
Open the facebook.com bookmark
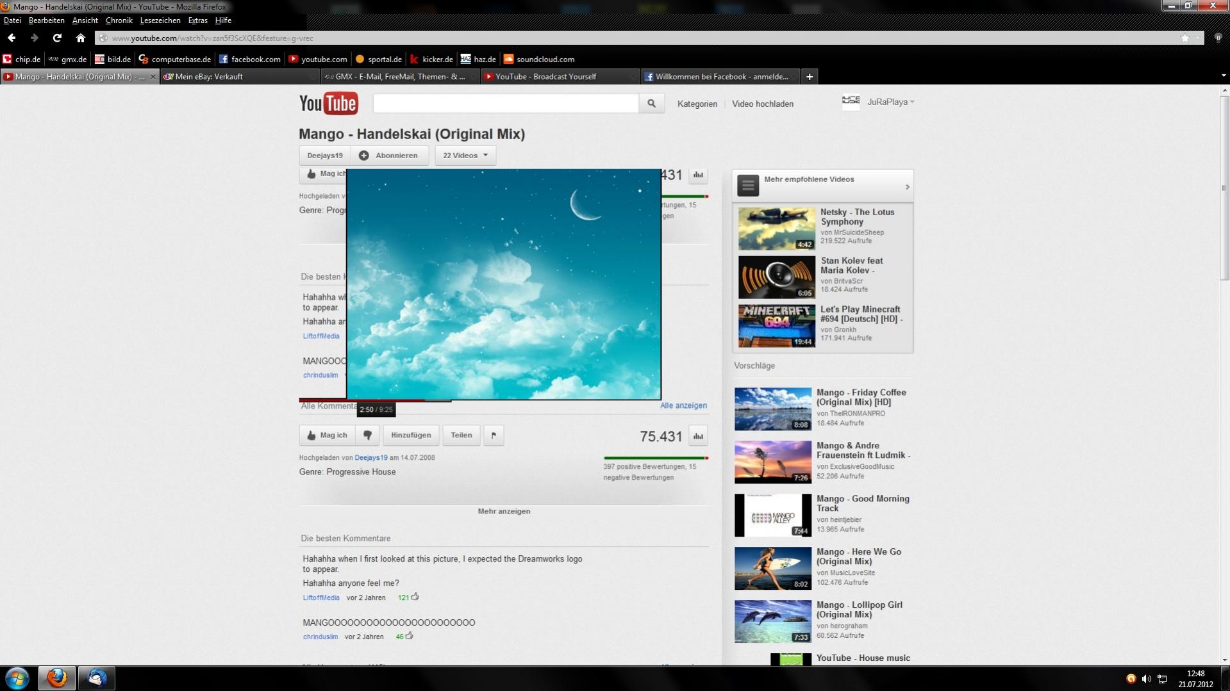pyautogui.click(x=249, y=60)
